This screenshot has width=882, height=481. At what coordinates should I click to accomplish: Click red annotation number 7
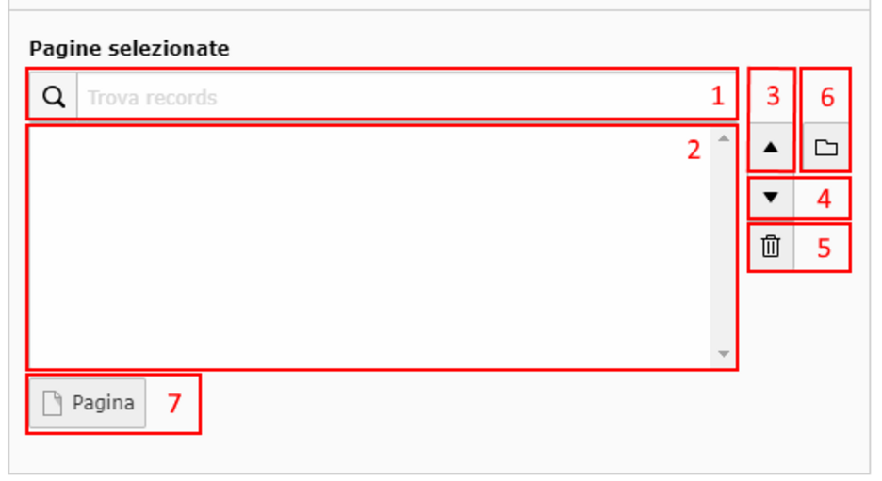click(x=173, y=404)
